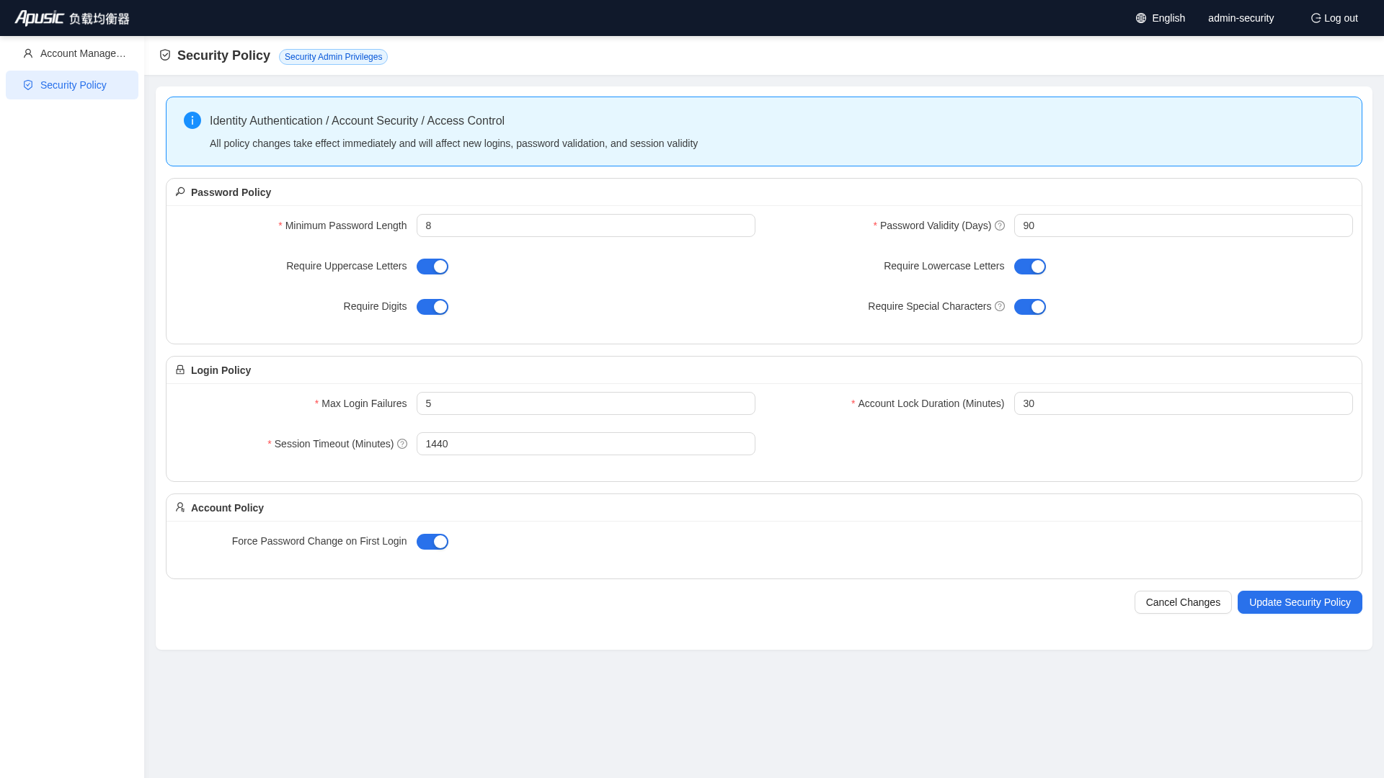
Task: Toggle Require Uppercase Letters switch
Action: [x=432, y=267]
